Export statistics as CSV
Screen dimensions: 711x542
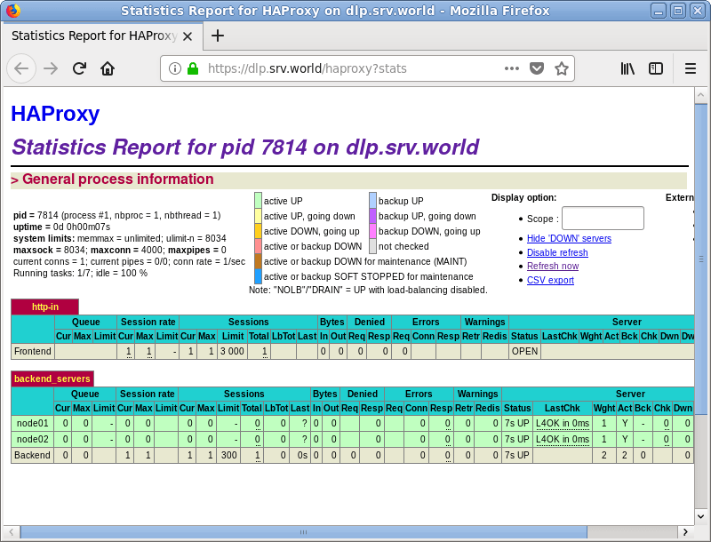[549, 280]
